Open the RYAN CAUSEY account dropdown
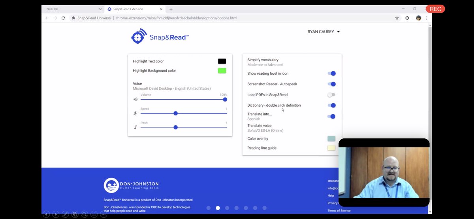This screenshot has height=219, width=474. (x=324, y=32)
